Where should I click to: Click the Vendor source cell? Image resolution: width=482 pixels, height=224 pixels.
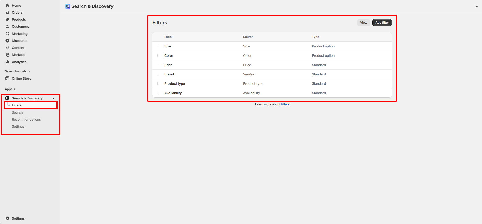pyautogui.click(x=249, y=74)
